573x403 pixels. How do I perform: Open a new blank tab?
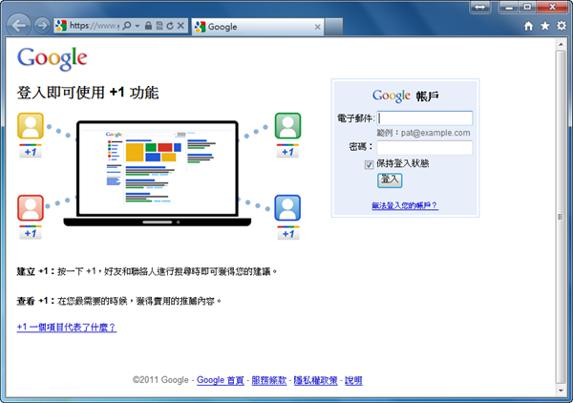click(333, 27)
